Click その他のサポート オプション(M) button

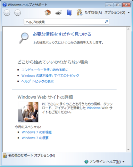(29, 156)
